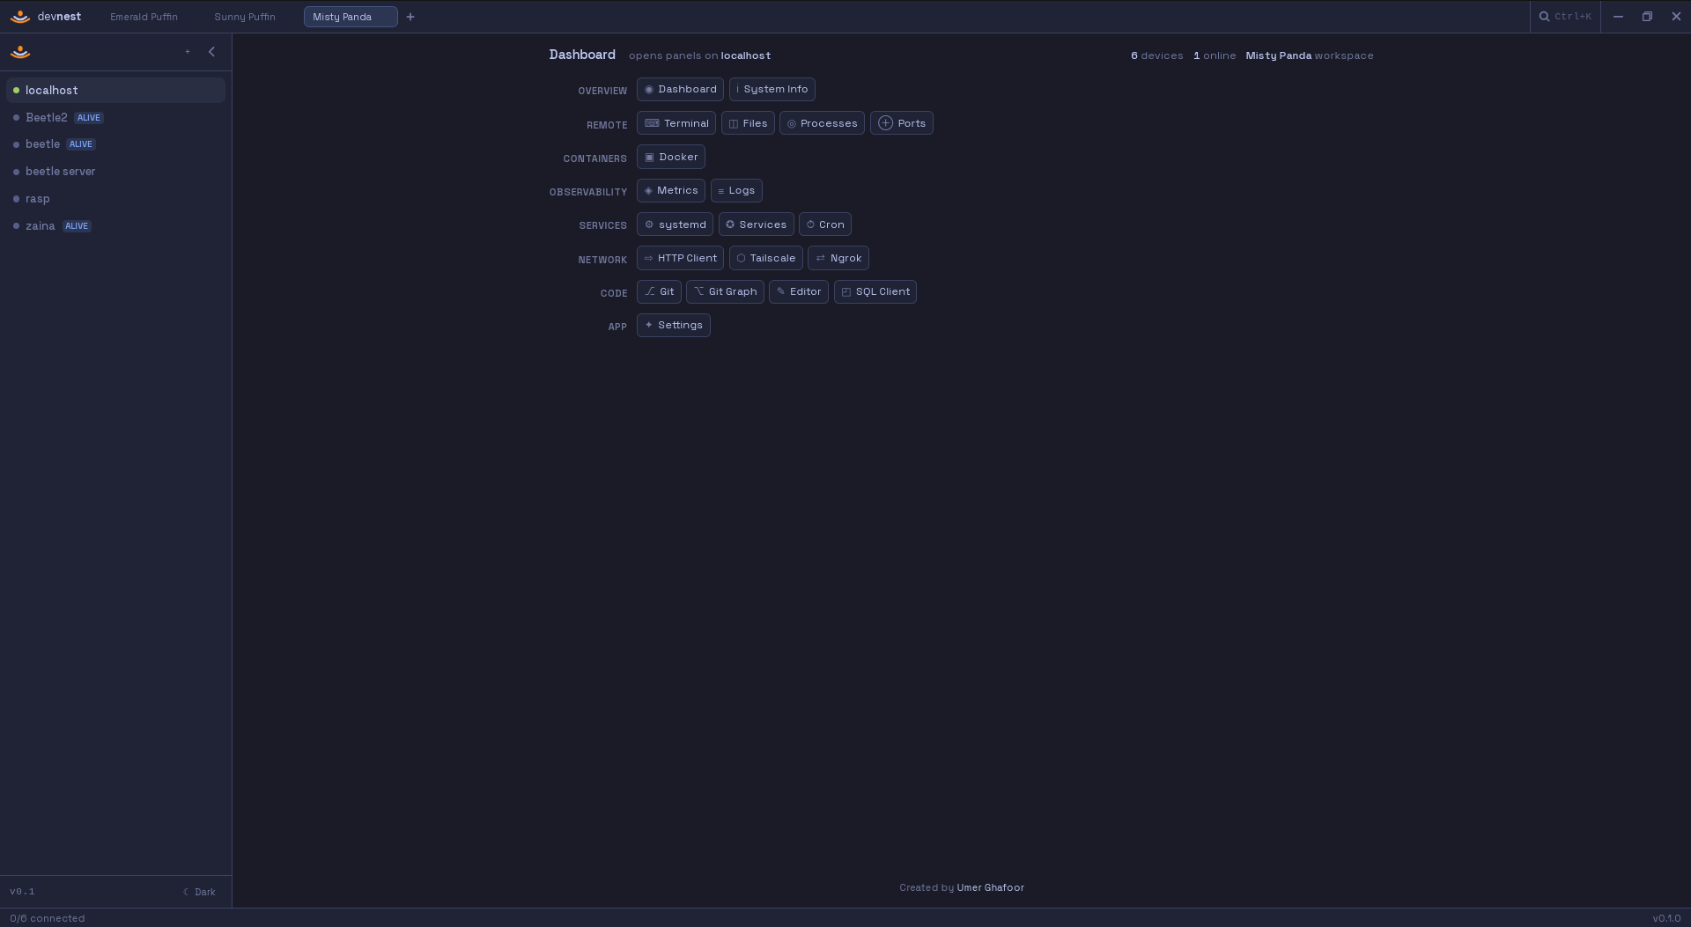Open the app Settings panel

coord(674,326)
